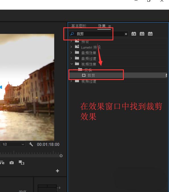Maximize the application window
Viewport: 169px width, 192px height.
coord(149,1)
